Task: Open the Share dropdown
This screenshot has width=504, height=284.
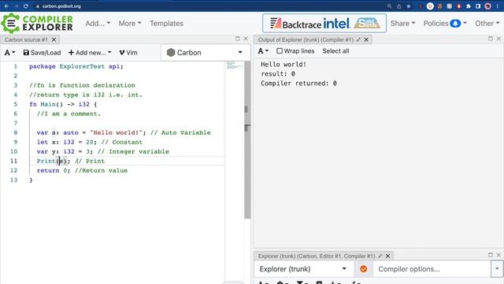Action: (402, 23)
